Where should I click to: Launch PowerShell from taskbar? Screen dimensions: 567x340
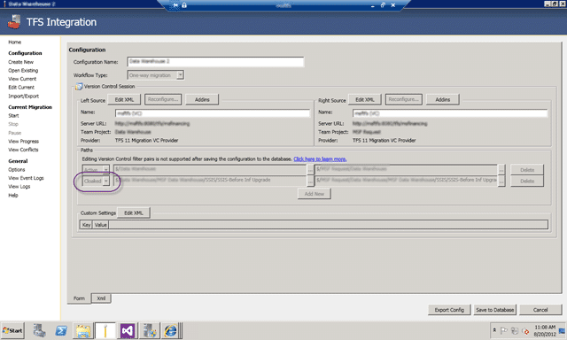[x=61, y=330]
